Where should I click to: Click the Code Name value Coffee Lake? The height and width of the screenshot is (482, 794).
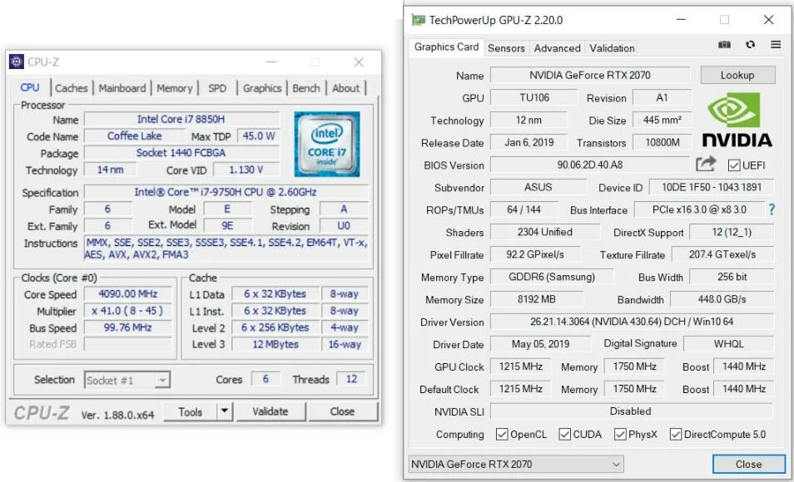pyautogui.click(x=134, y=136)
